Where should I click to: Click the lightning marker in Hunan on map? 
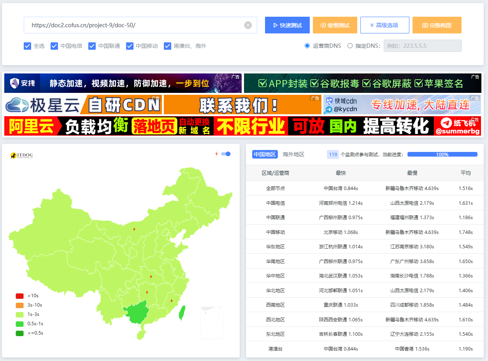(x=147, y=292)
